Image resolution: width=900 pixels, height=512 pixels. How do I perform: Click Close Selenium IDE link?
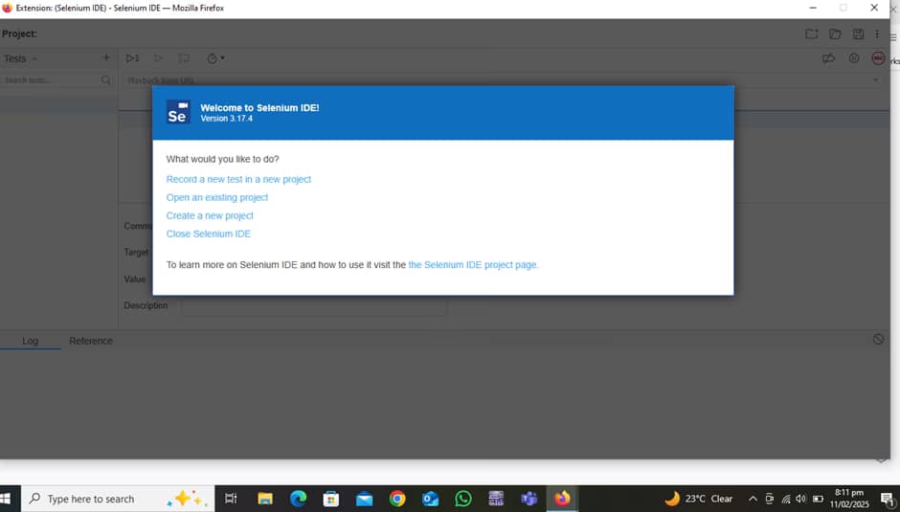209,234
